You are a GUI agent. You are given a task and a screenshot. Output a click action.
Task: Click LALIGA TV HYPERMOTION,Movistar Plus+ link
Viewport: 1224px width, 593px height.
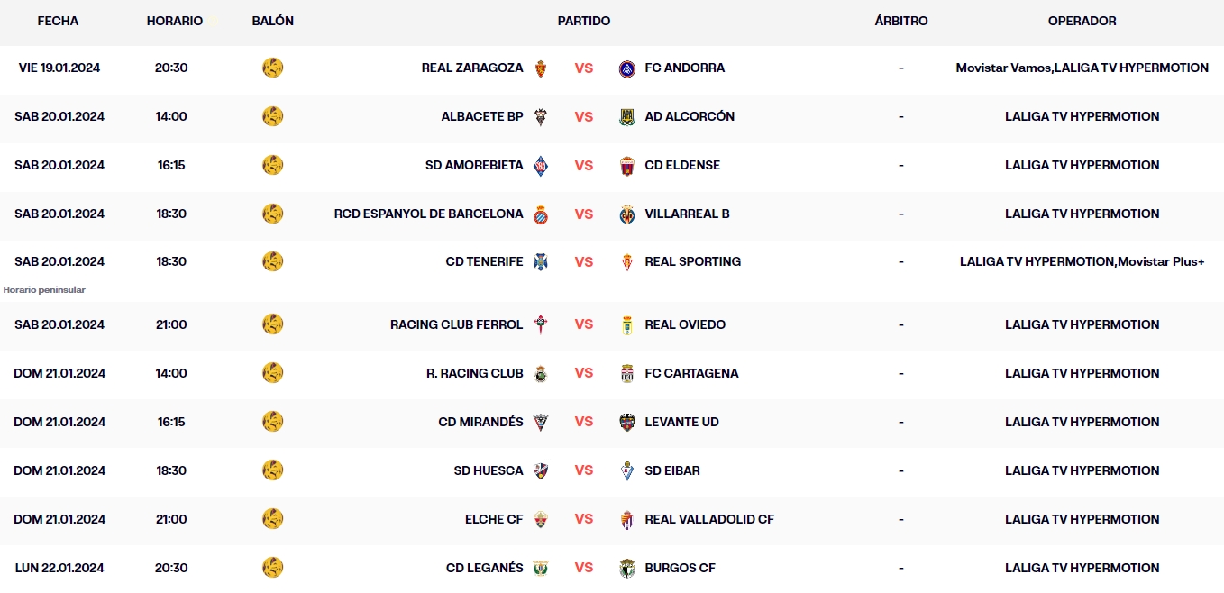click(1082, 261)
